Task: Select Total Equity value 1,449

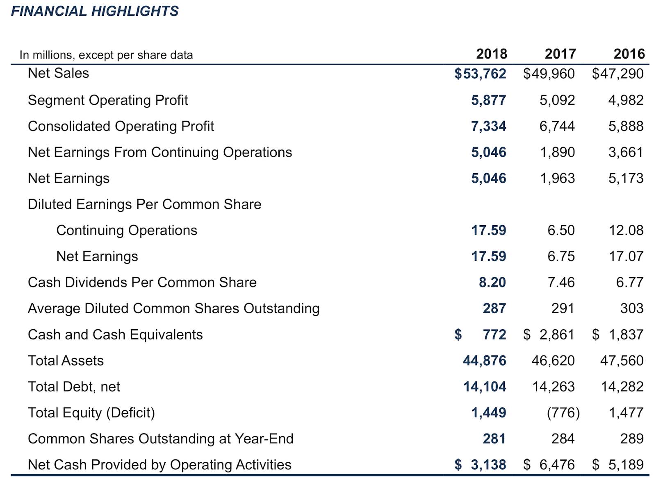Action: (489, 413)
